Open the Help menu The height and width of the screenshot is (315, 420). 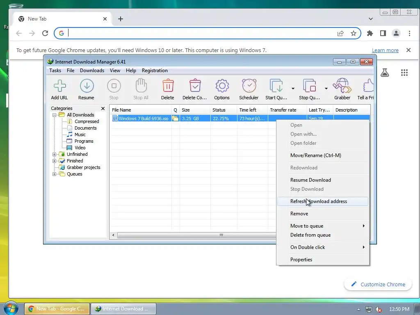click(x=131, y=71)
